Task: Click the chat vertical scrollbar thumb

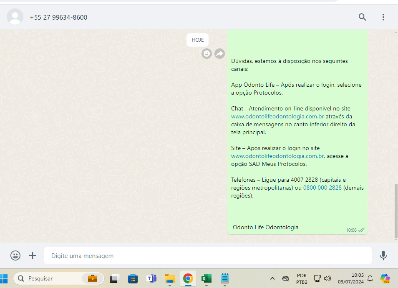Action: 396,211
